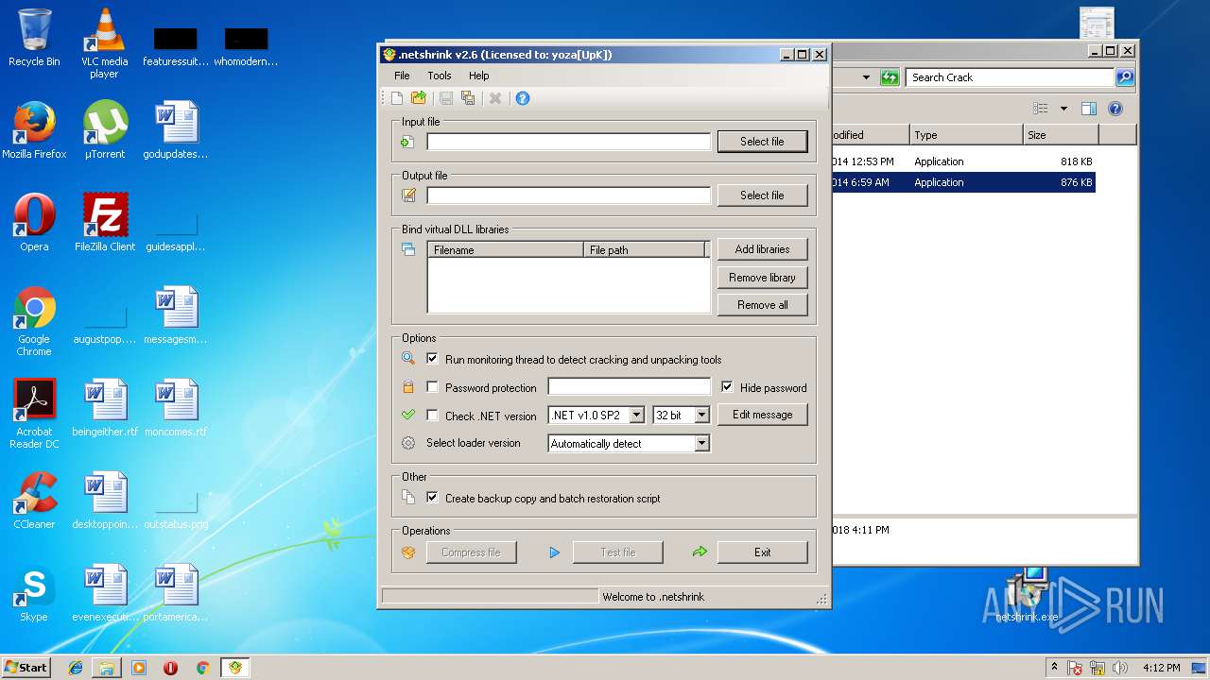Viewport: 1210px width, 680px height.
Task: Open the godupdates Word document icon
Action: 175,130
